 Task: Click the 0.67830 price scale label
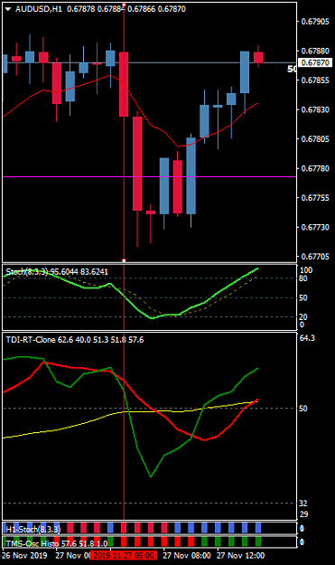[315, 109]
